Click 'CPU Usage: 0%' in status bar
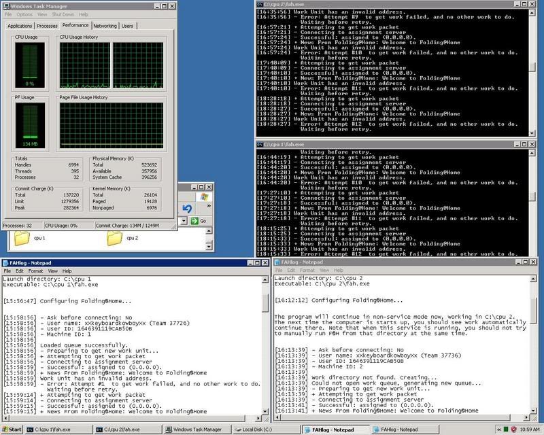Viewport: 544px width, 435px height. coord(61,226)
